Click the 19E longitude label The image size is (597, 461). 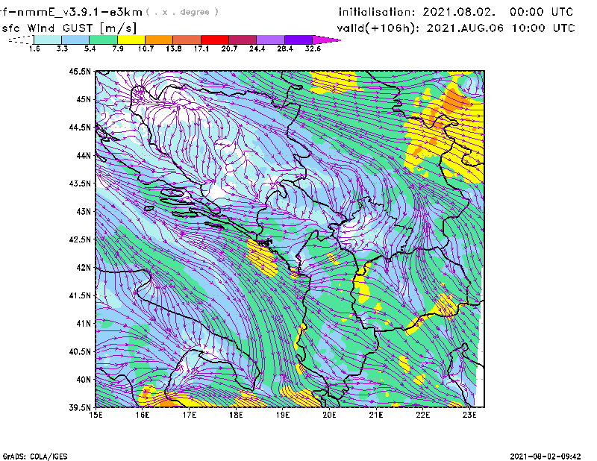[283, 415]
